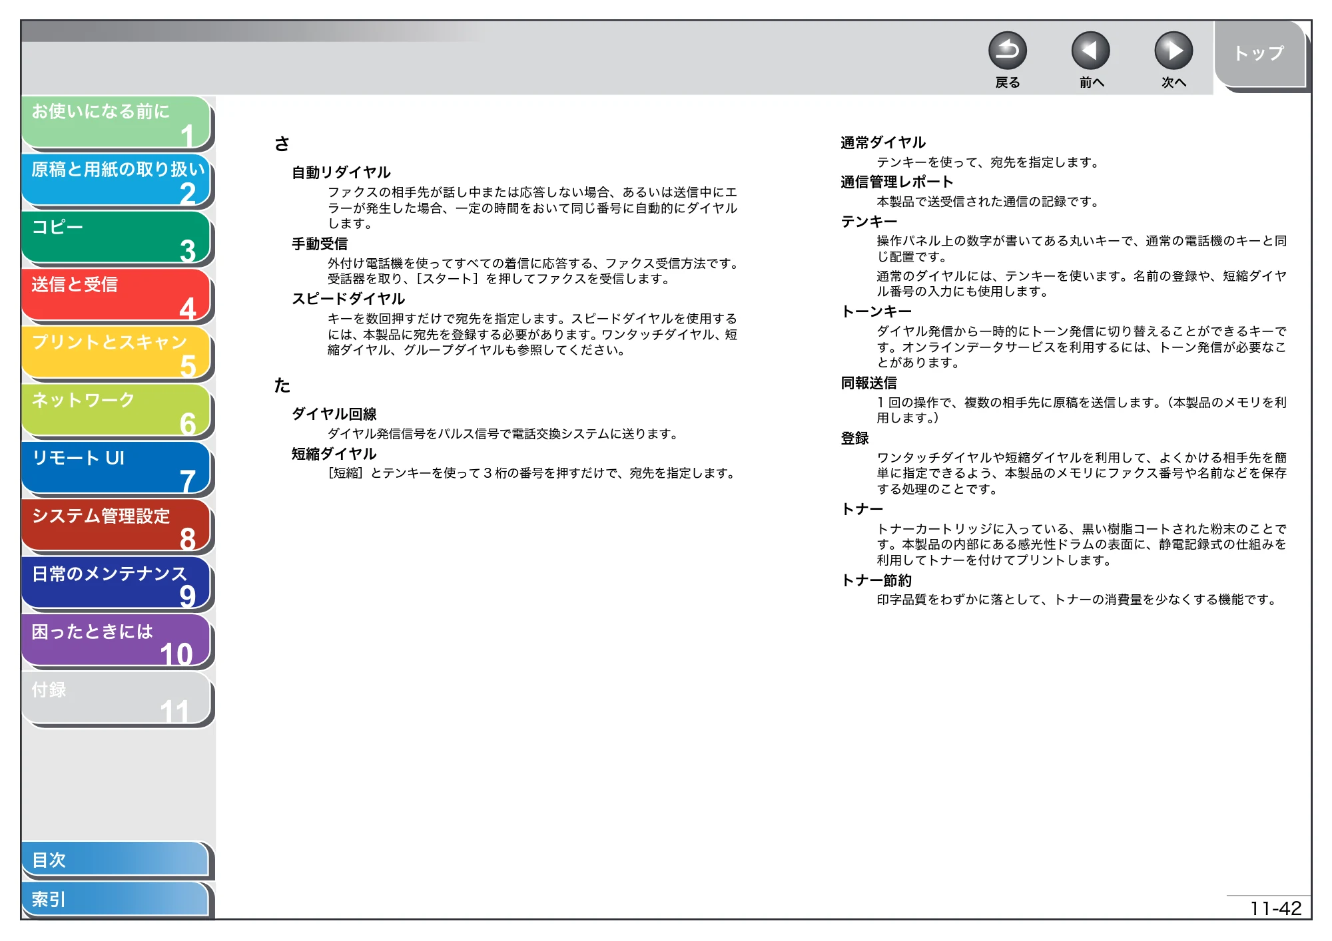Image resolution: width=1332 pixels, height=941 pixels.
Task: Click the 短縮ダイヤル glossary term
Action: coord(334,454)
